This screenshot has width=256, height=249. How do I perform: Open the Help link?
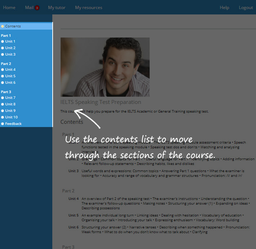point(224,8)
